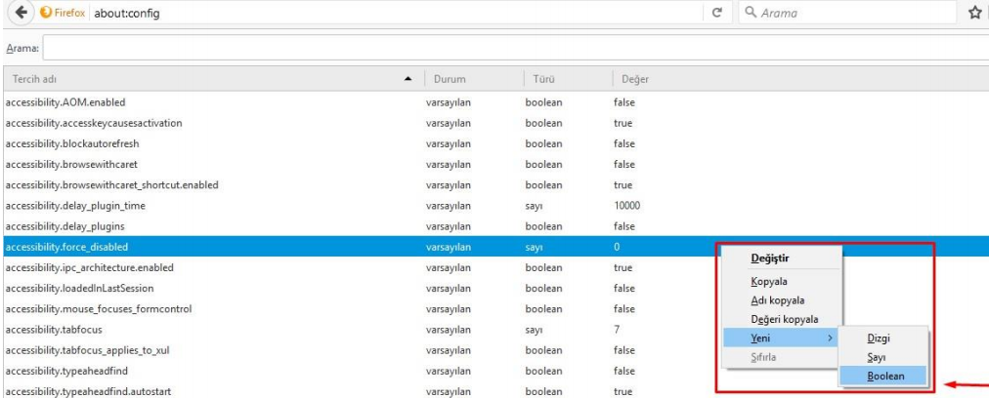
Task: Click true value of ipc_architecture.enabled
Action: (623, 267)
